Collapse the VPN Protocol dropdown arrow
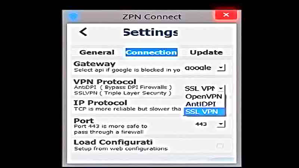This screenshot has height=168, width=299. coord(221,88)
